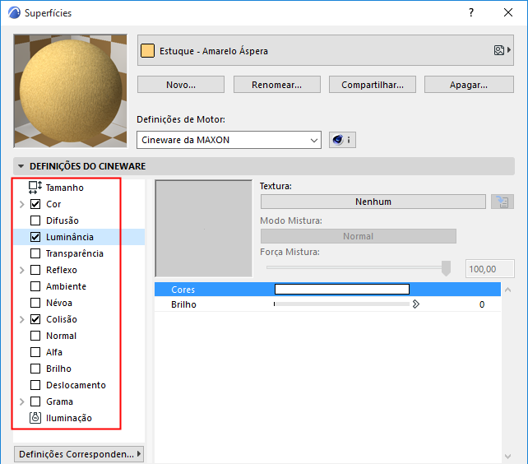
Task: Click the Brilho slider track
Action: click(342, 304)
